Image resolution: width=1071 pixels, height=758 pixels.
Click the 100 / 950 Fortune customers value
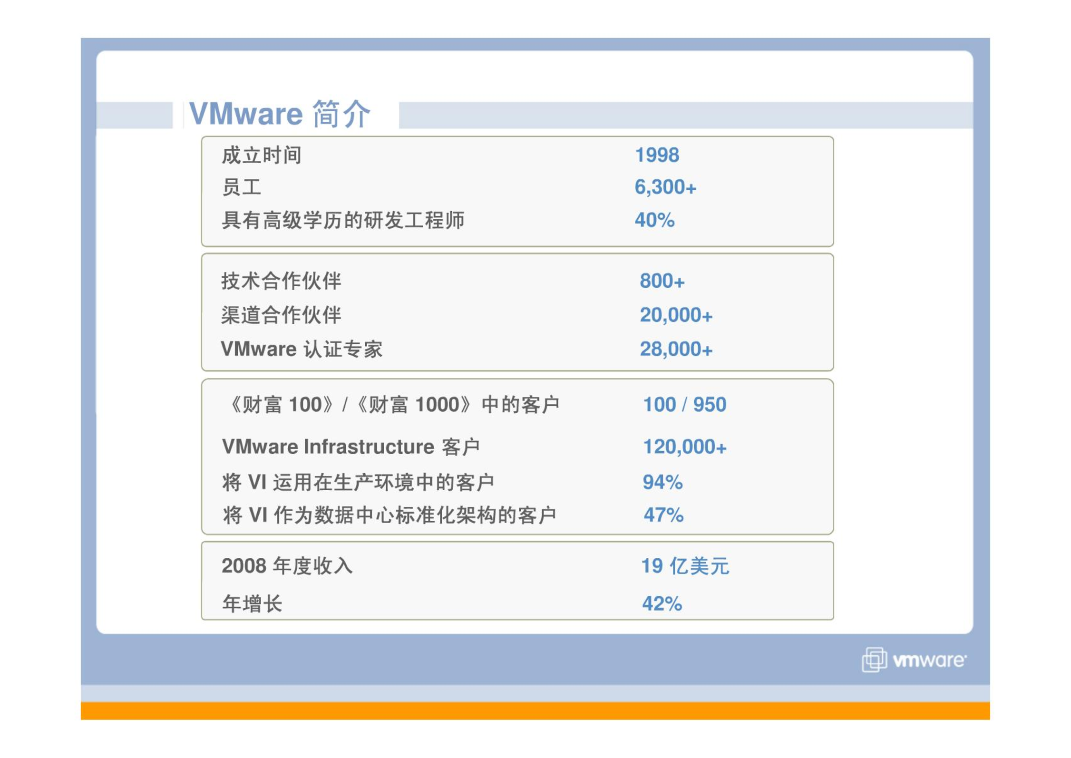[684, 405]
